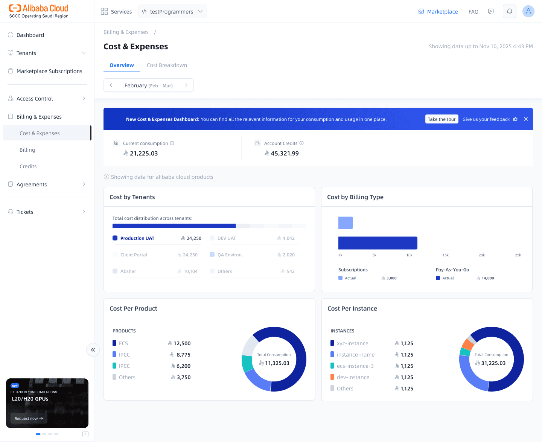542x442 pixels.
Task: Open the chat messages icon
Action: (x=491, y=11)
